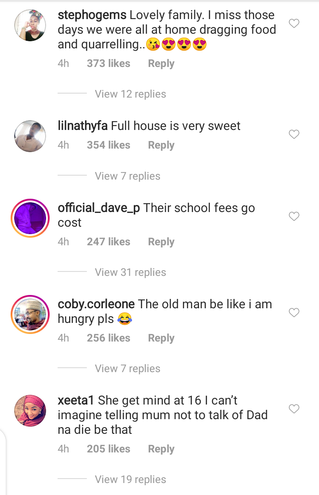Reply to stephogems' comment
Viewport: 319px width, 495px height.
(x=161, y=63)
